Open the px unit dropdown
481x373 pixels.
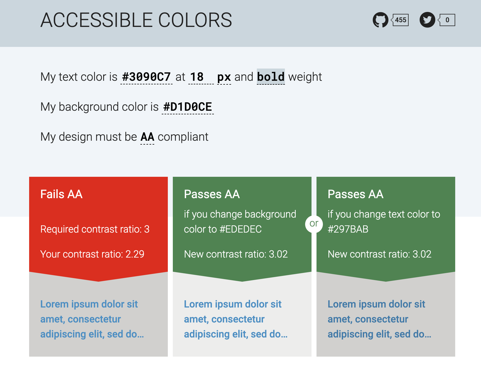pyautogui.click(x=224, y=77)
